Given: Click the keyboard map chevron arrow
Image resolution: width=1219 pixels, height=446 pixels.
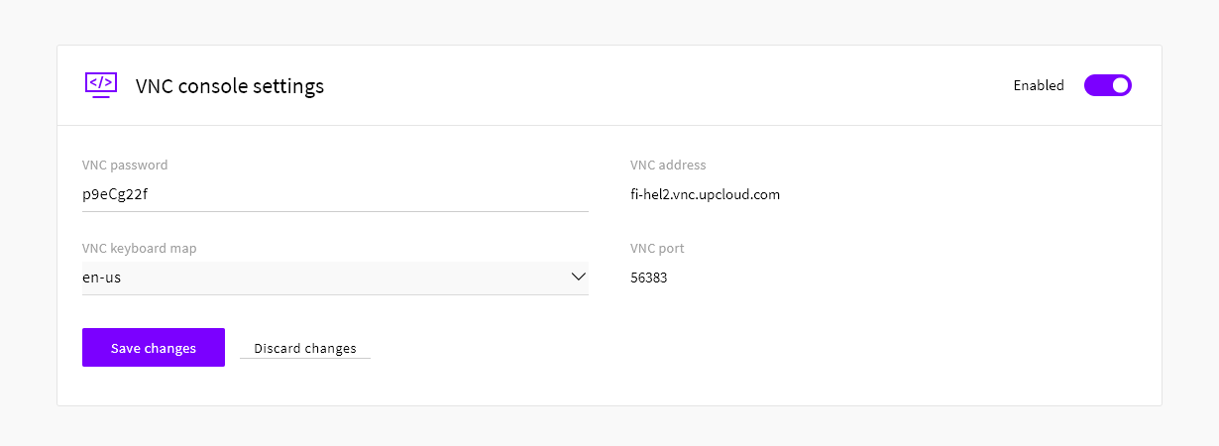Looking at the screenshot, I should click(579, 278).
